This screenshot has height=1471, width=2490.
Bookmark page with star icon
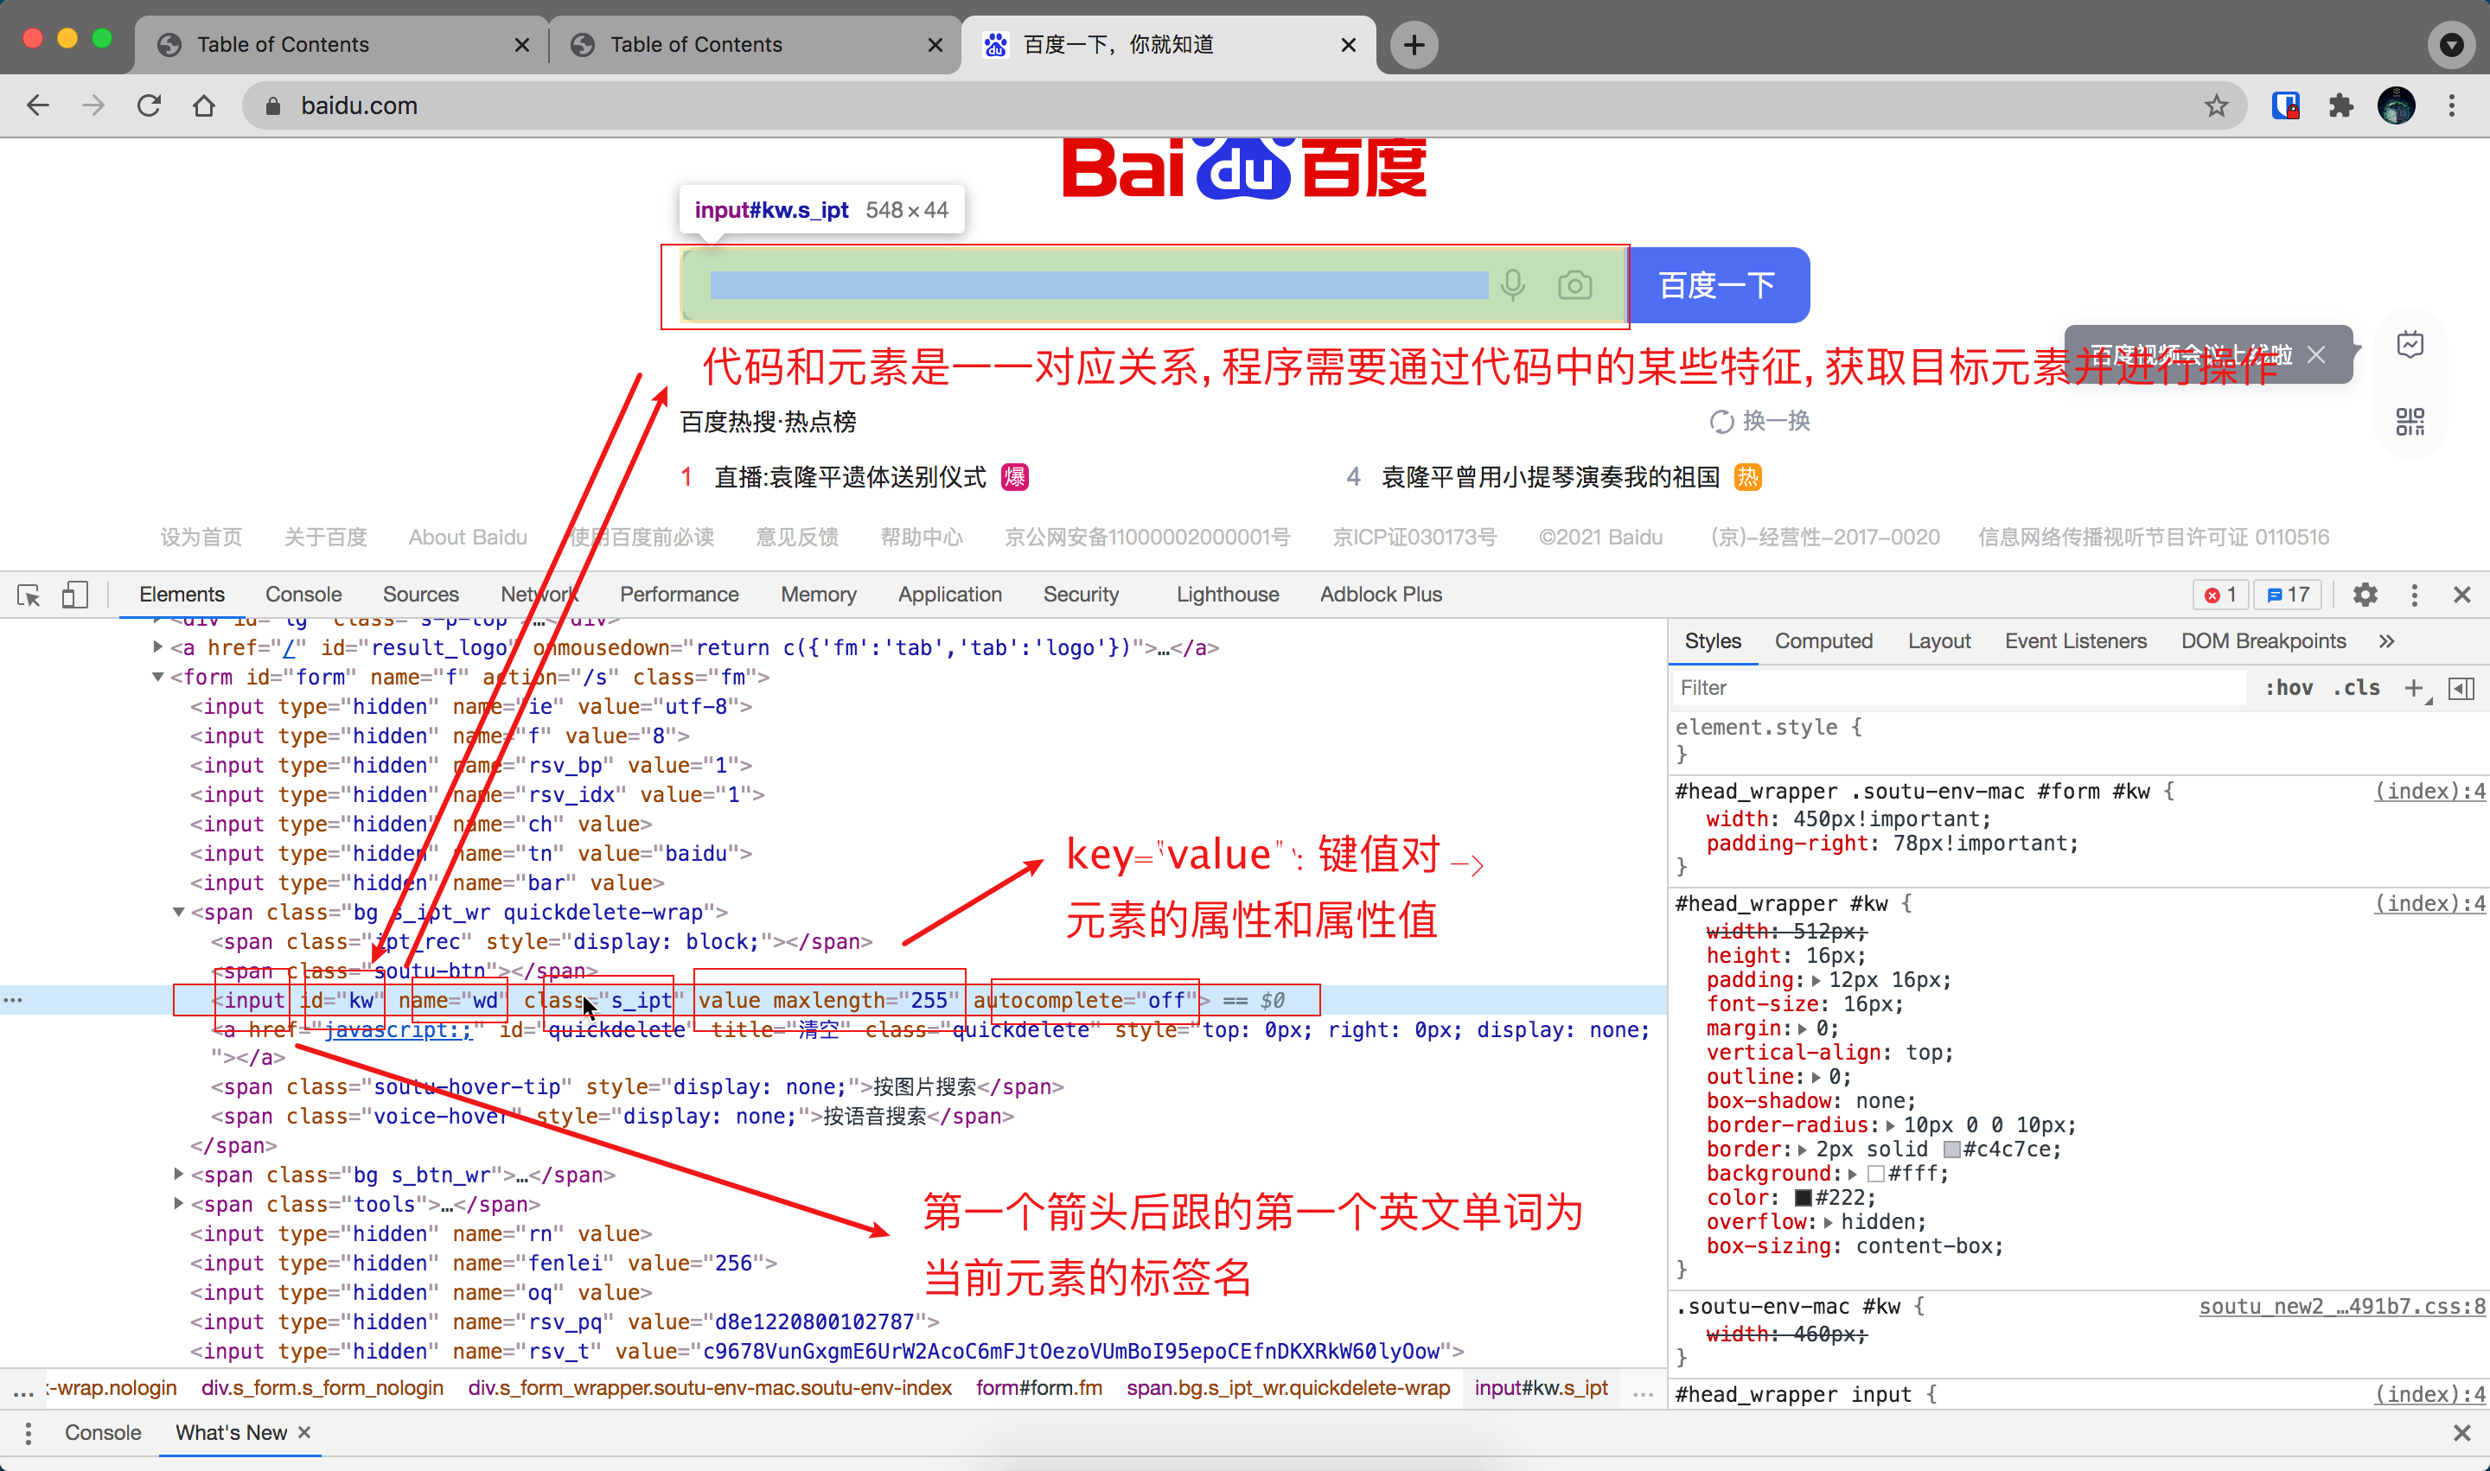2216,105
